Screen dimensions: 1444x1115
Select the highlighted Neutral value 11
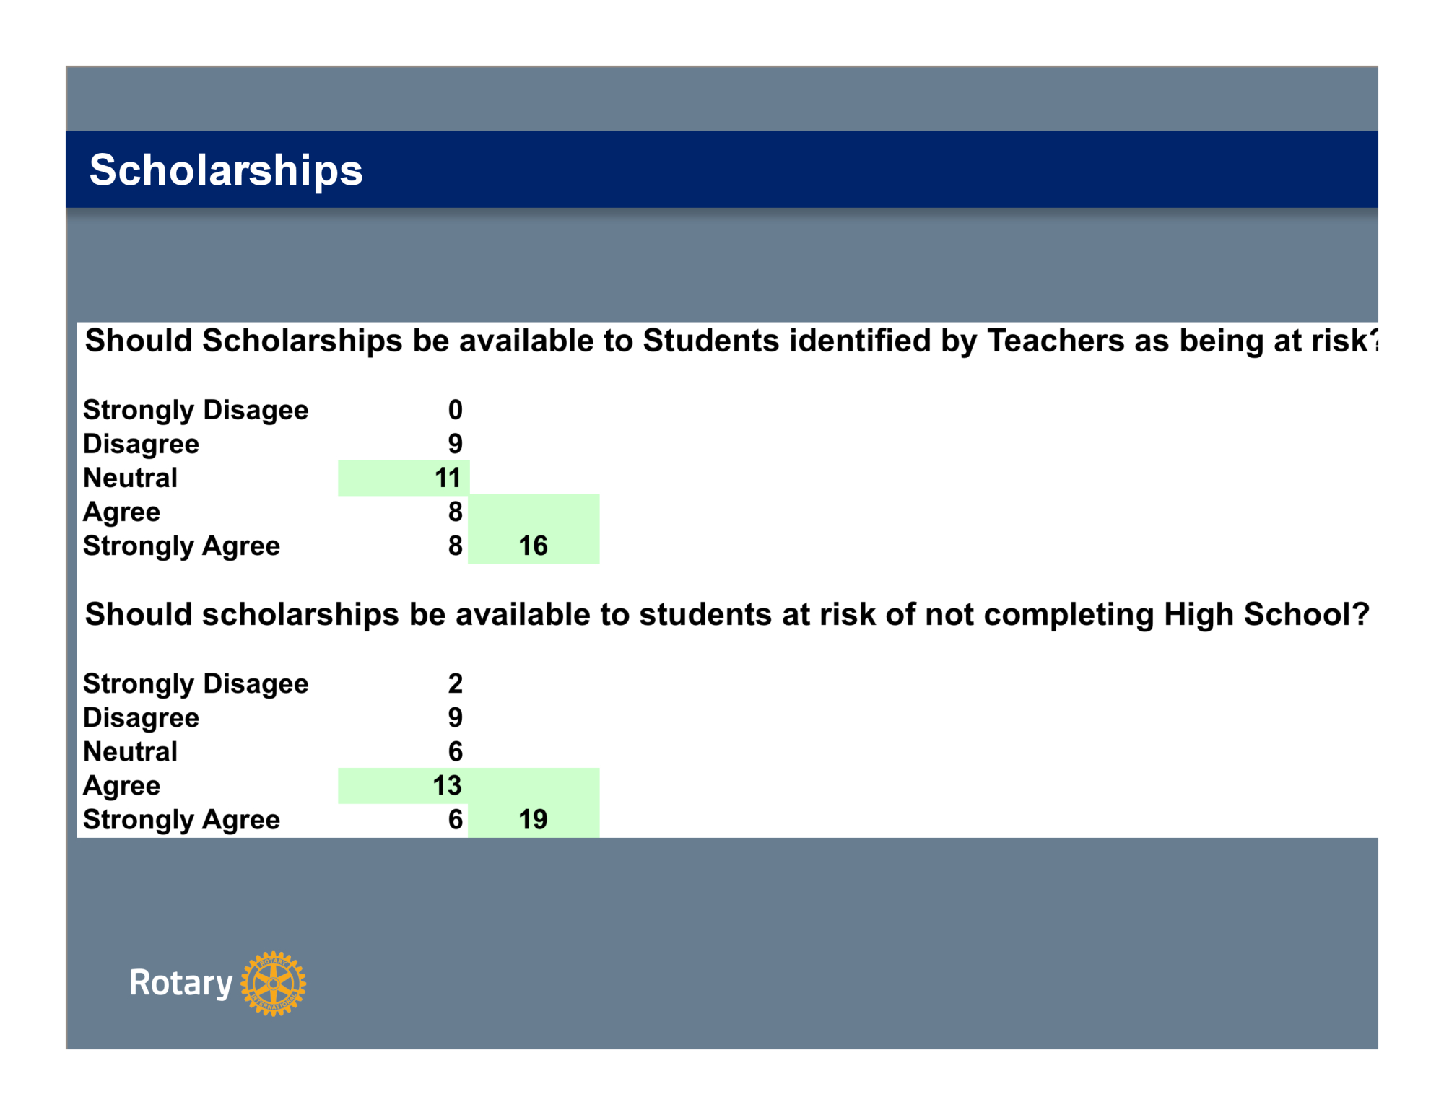click(x=448, y=478)
